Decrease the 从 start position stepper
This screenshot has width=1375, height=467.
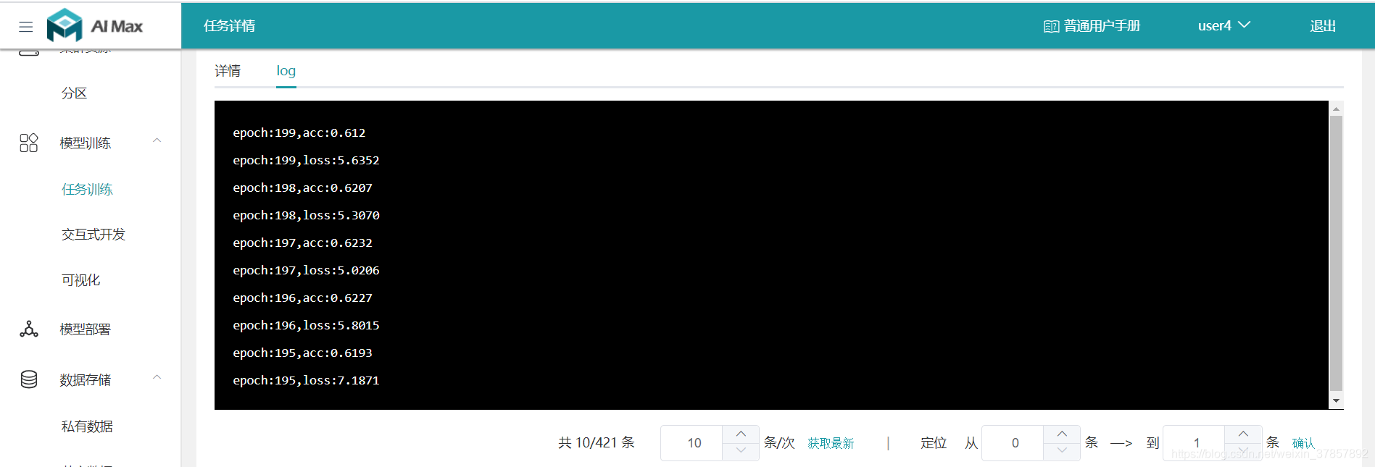coord(1062,450)
